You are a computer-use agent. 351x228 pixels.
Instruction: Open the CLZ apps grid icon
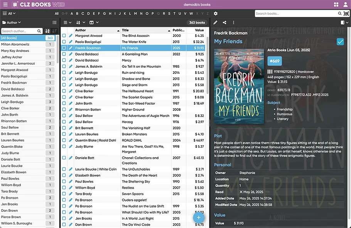[x=336, y=5]
